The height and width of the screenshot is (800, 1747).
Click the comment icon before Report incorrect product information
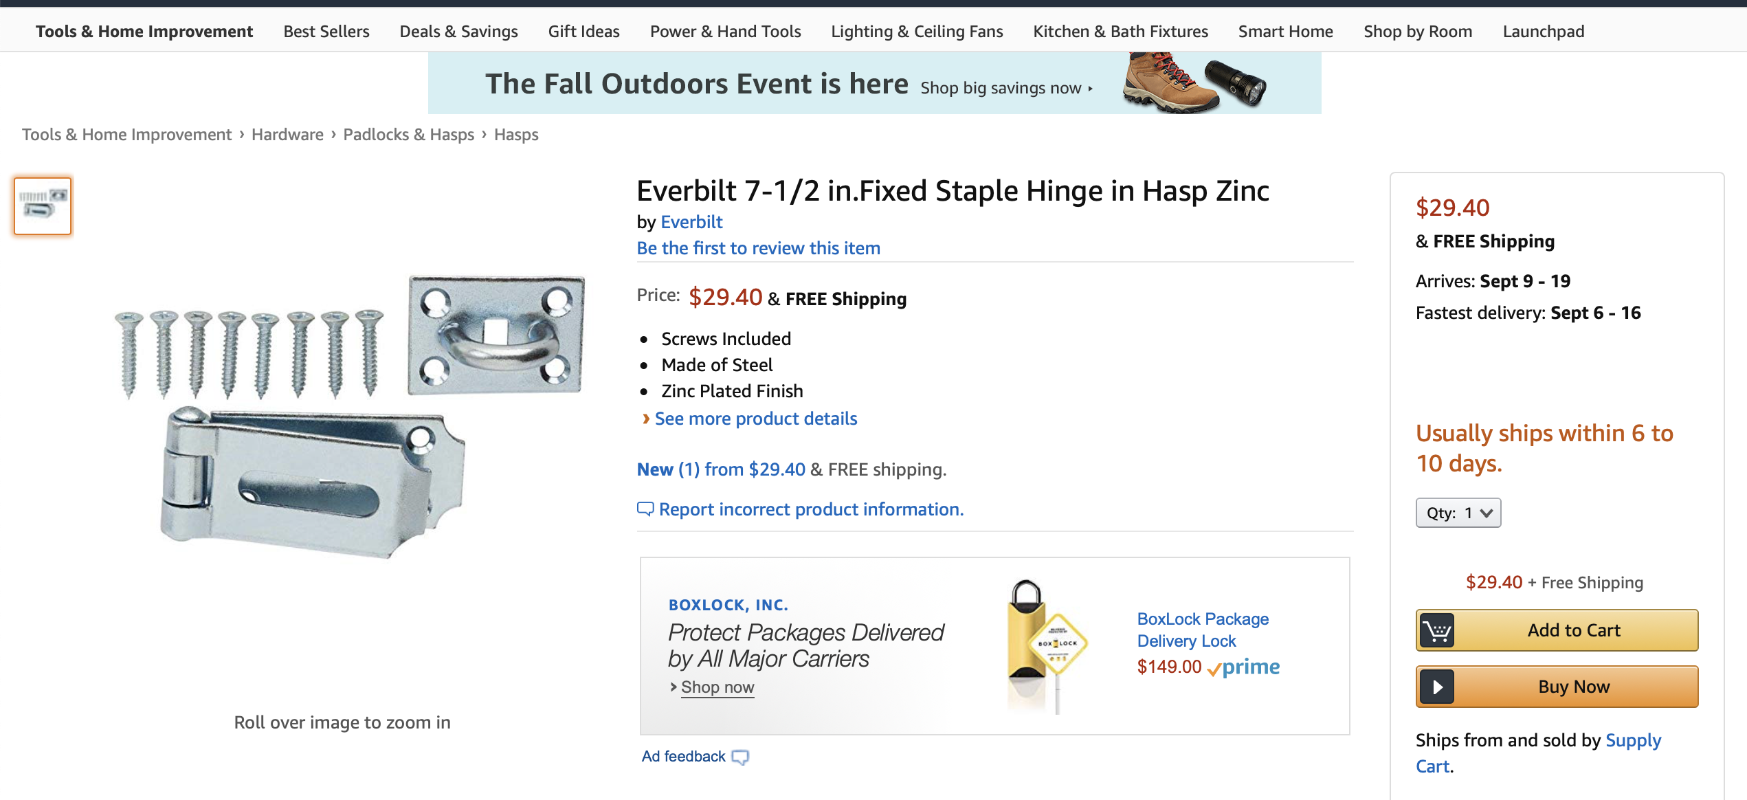pyautogui.click(x=645, y=509)
